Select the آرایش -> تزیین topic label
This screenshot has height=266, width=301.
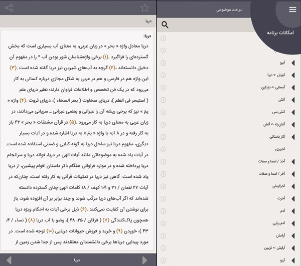(x=274, y=248)
